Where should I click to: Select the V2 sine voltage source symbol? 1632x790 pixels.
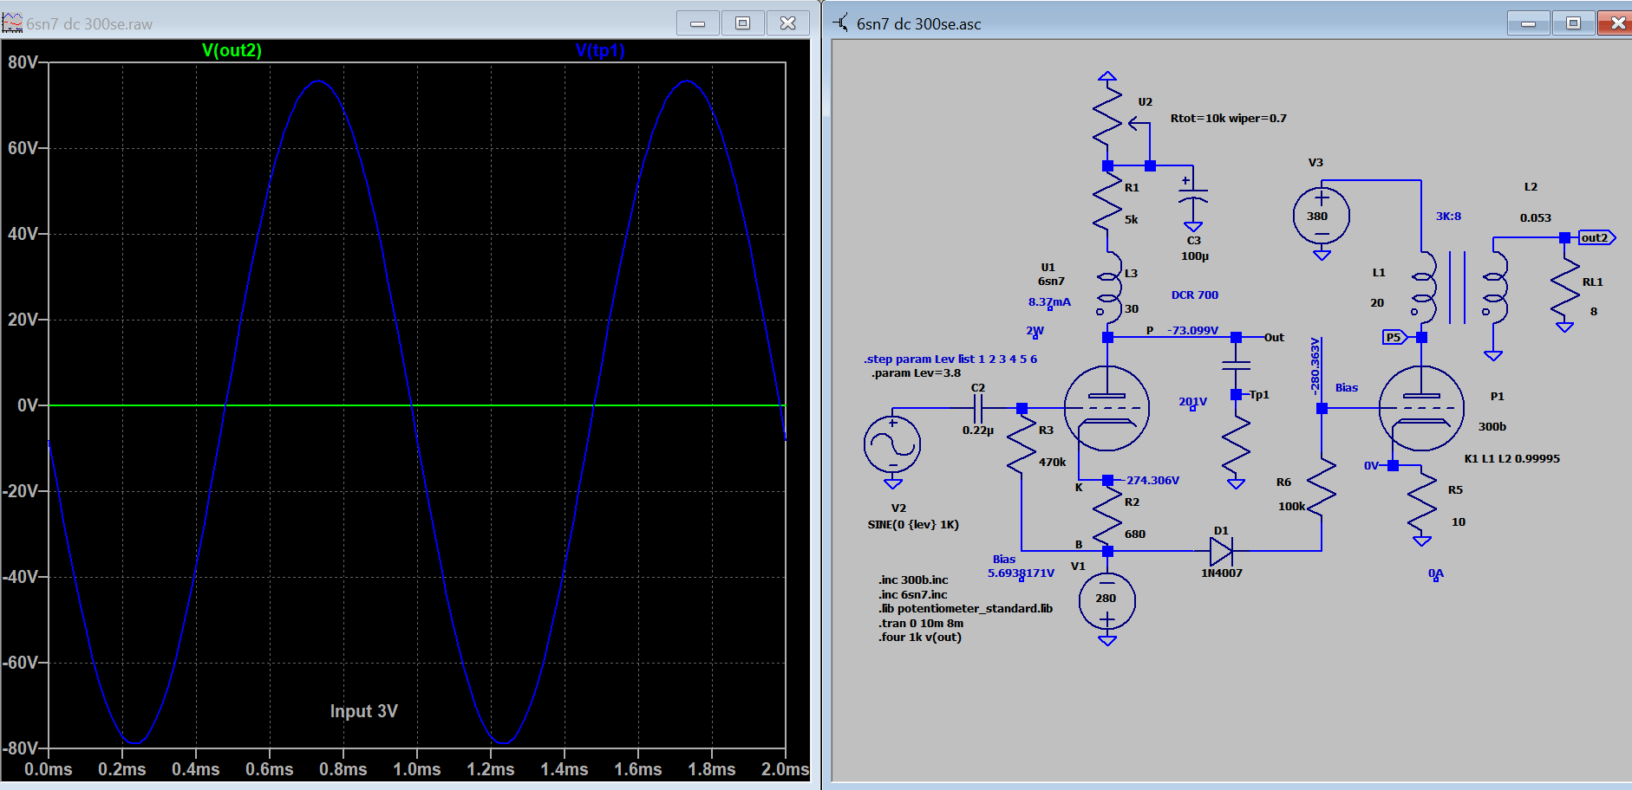892,445
